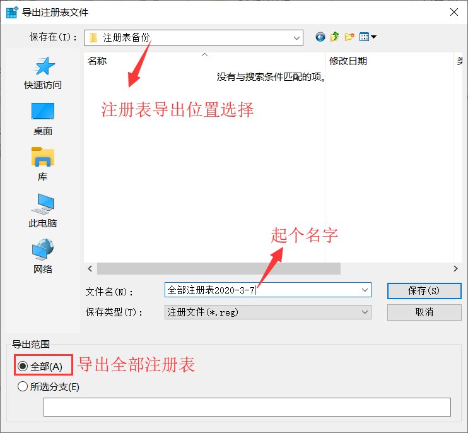The height and width of the screenshot is (433, 468).
Task: Click the scrollbar right arrow
Action: (455, 268)
